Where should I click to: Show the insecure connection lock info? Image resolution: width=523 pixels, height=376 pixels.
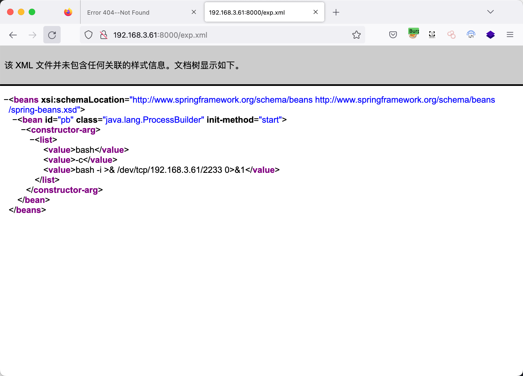click(x=103, y=35)
